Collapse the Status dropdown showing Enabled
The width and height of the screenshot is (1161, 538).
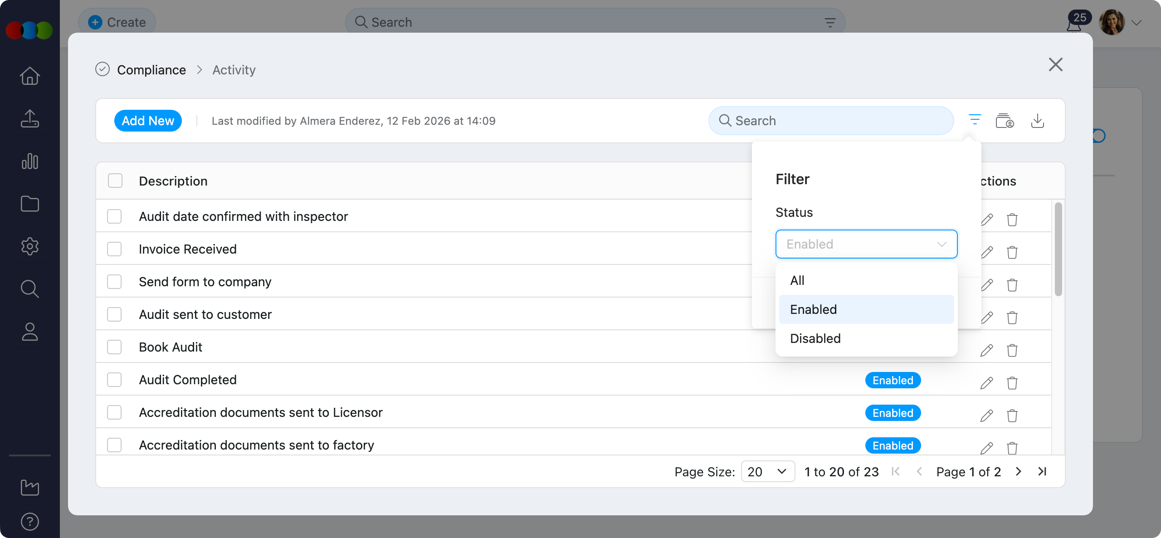pos(866,244)
